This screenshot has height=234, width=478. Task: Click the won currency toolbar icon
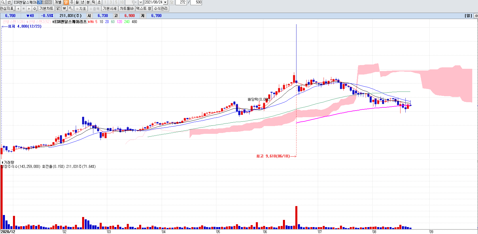pos(65,9)
